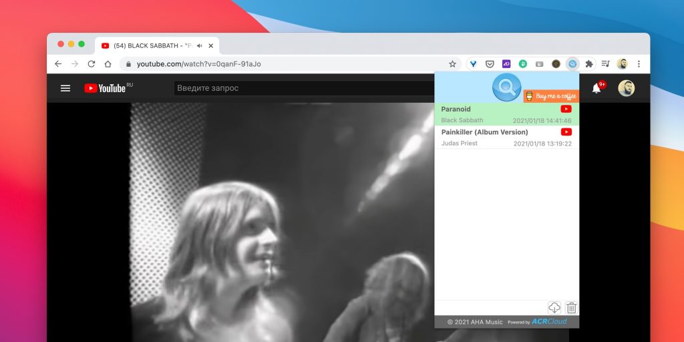Click the AHA Music extension toolbar icon
Viewport: 684px width, 342px height.
pyautogui.click(x=572, y=64)
